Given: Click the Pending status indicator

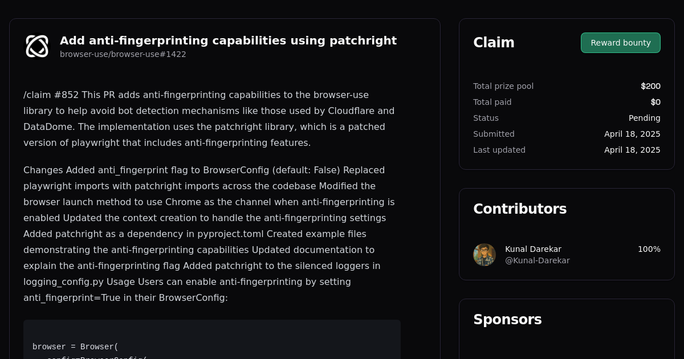Looking at the screenshot, I should (x=644, y=118).
